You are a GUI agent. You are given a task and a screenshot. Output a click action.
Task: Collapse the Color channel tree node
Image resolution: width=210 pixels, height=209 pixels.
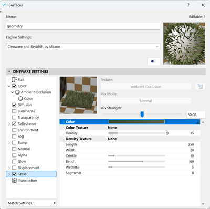click(x=9, y=86)
